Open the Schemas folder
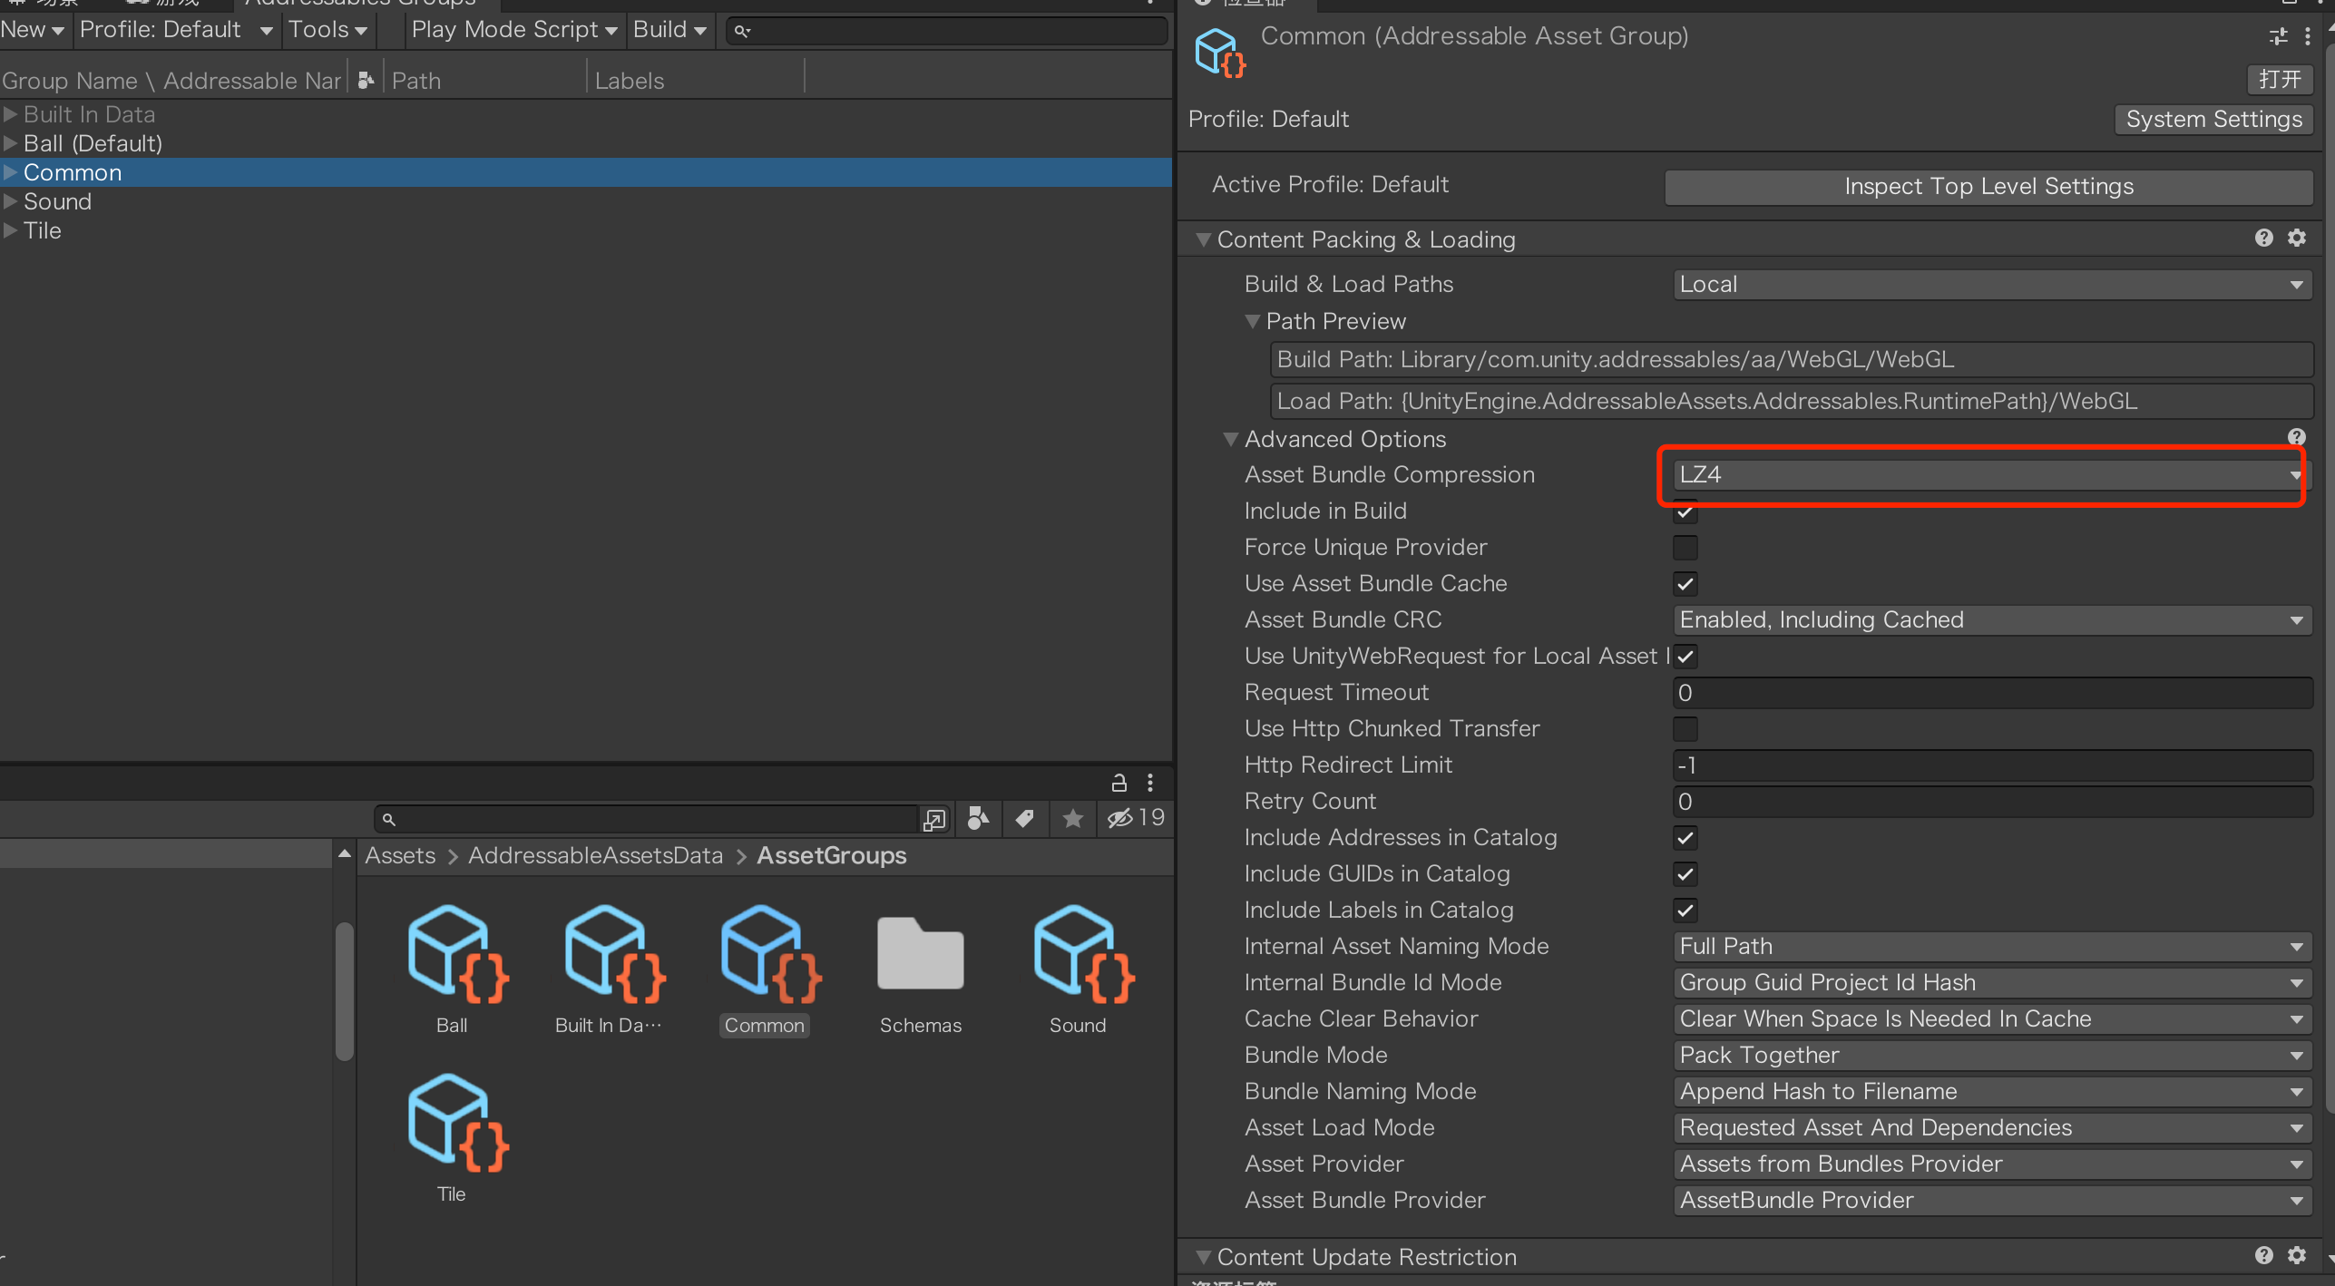 click(920, 955)
